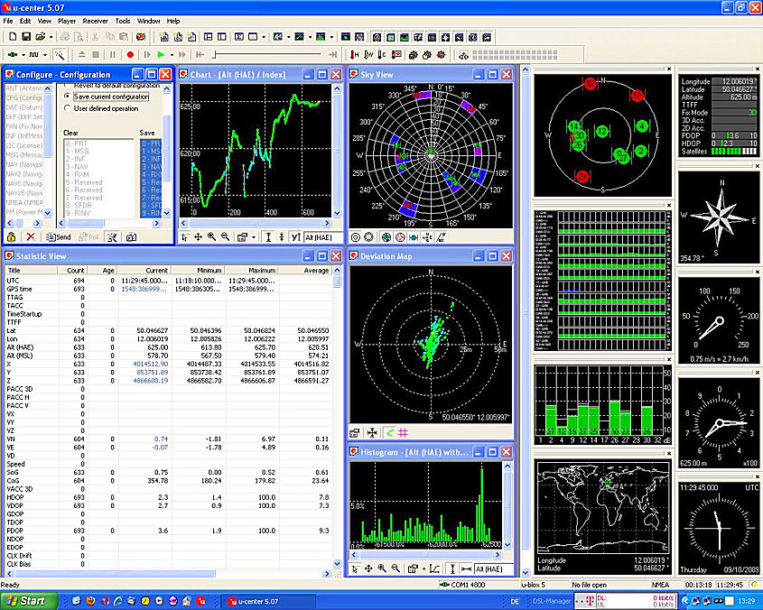Click the Maximum column header in Statistic View

pyautogui.click(x=252, y=271)
